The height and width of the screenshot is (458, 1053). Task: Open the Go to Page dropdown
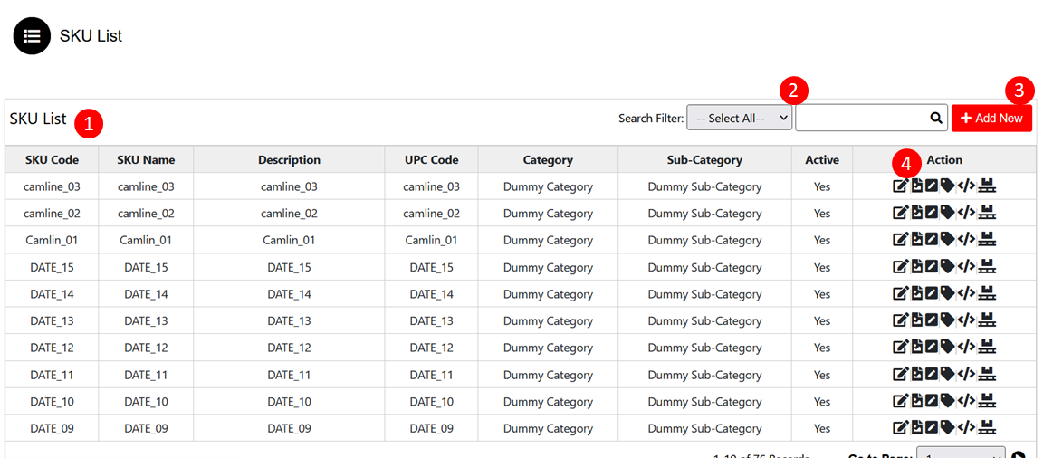pyautogui.click(x=960, y=453)
